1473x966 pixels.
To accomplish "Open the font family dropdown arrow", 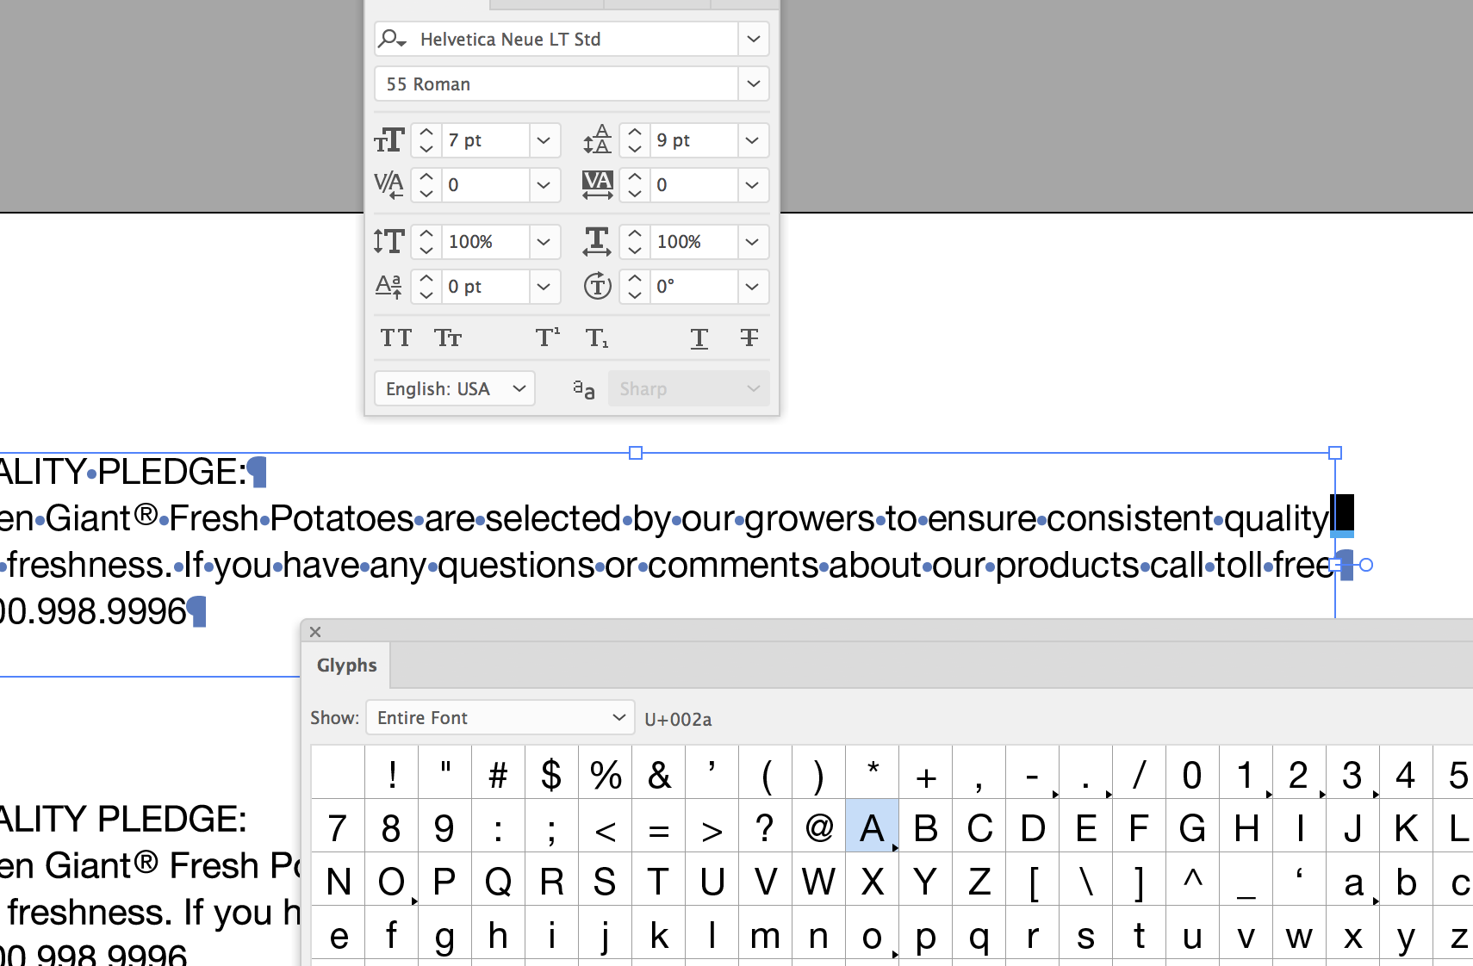I will coord(753,39).
